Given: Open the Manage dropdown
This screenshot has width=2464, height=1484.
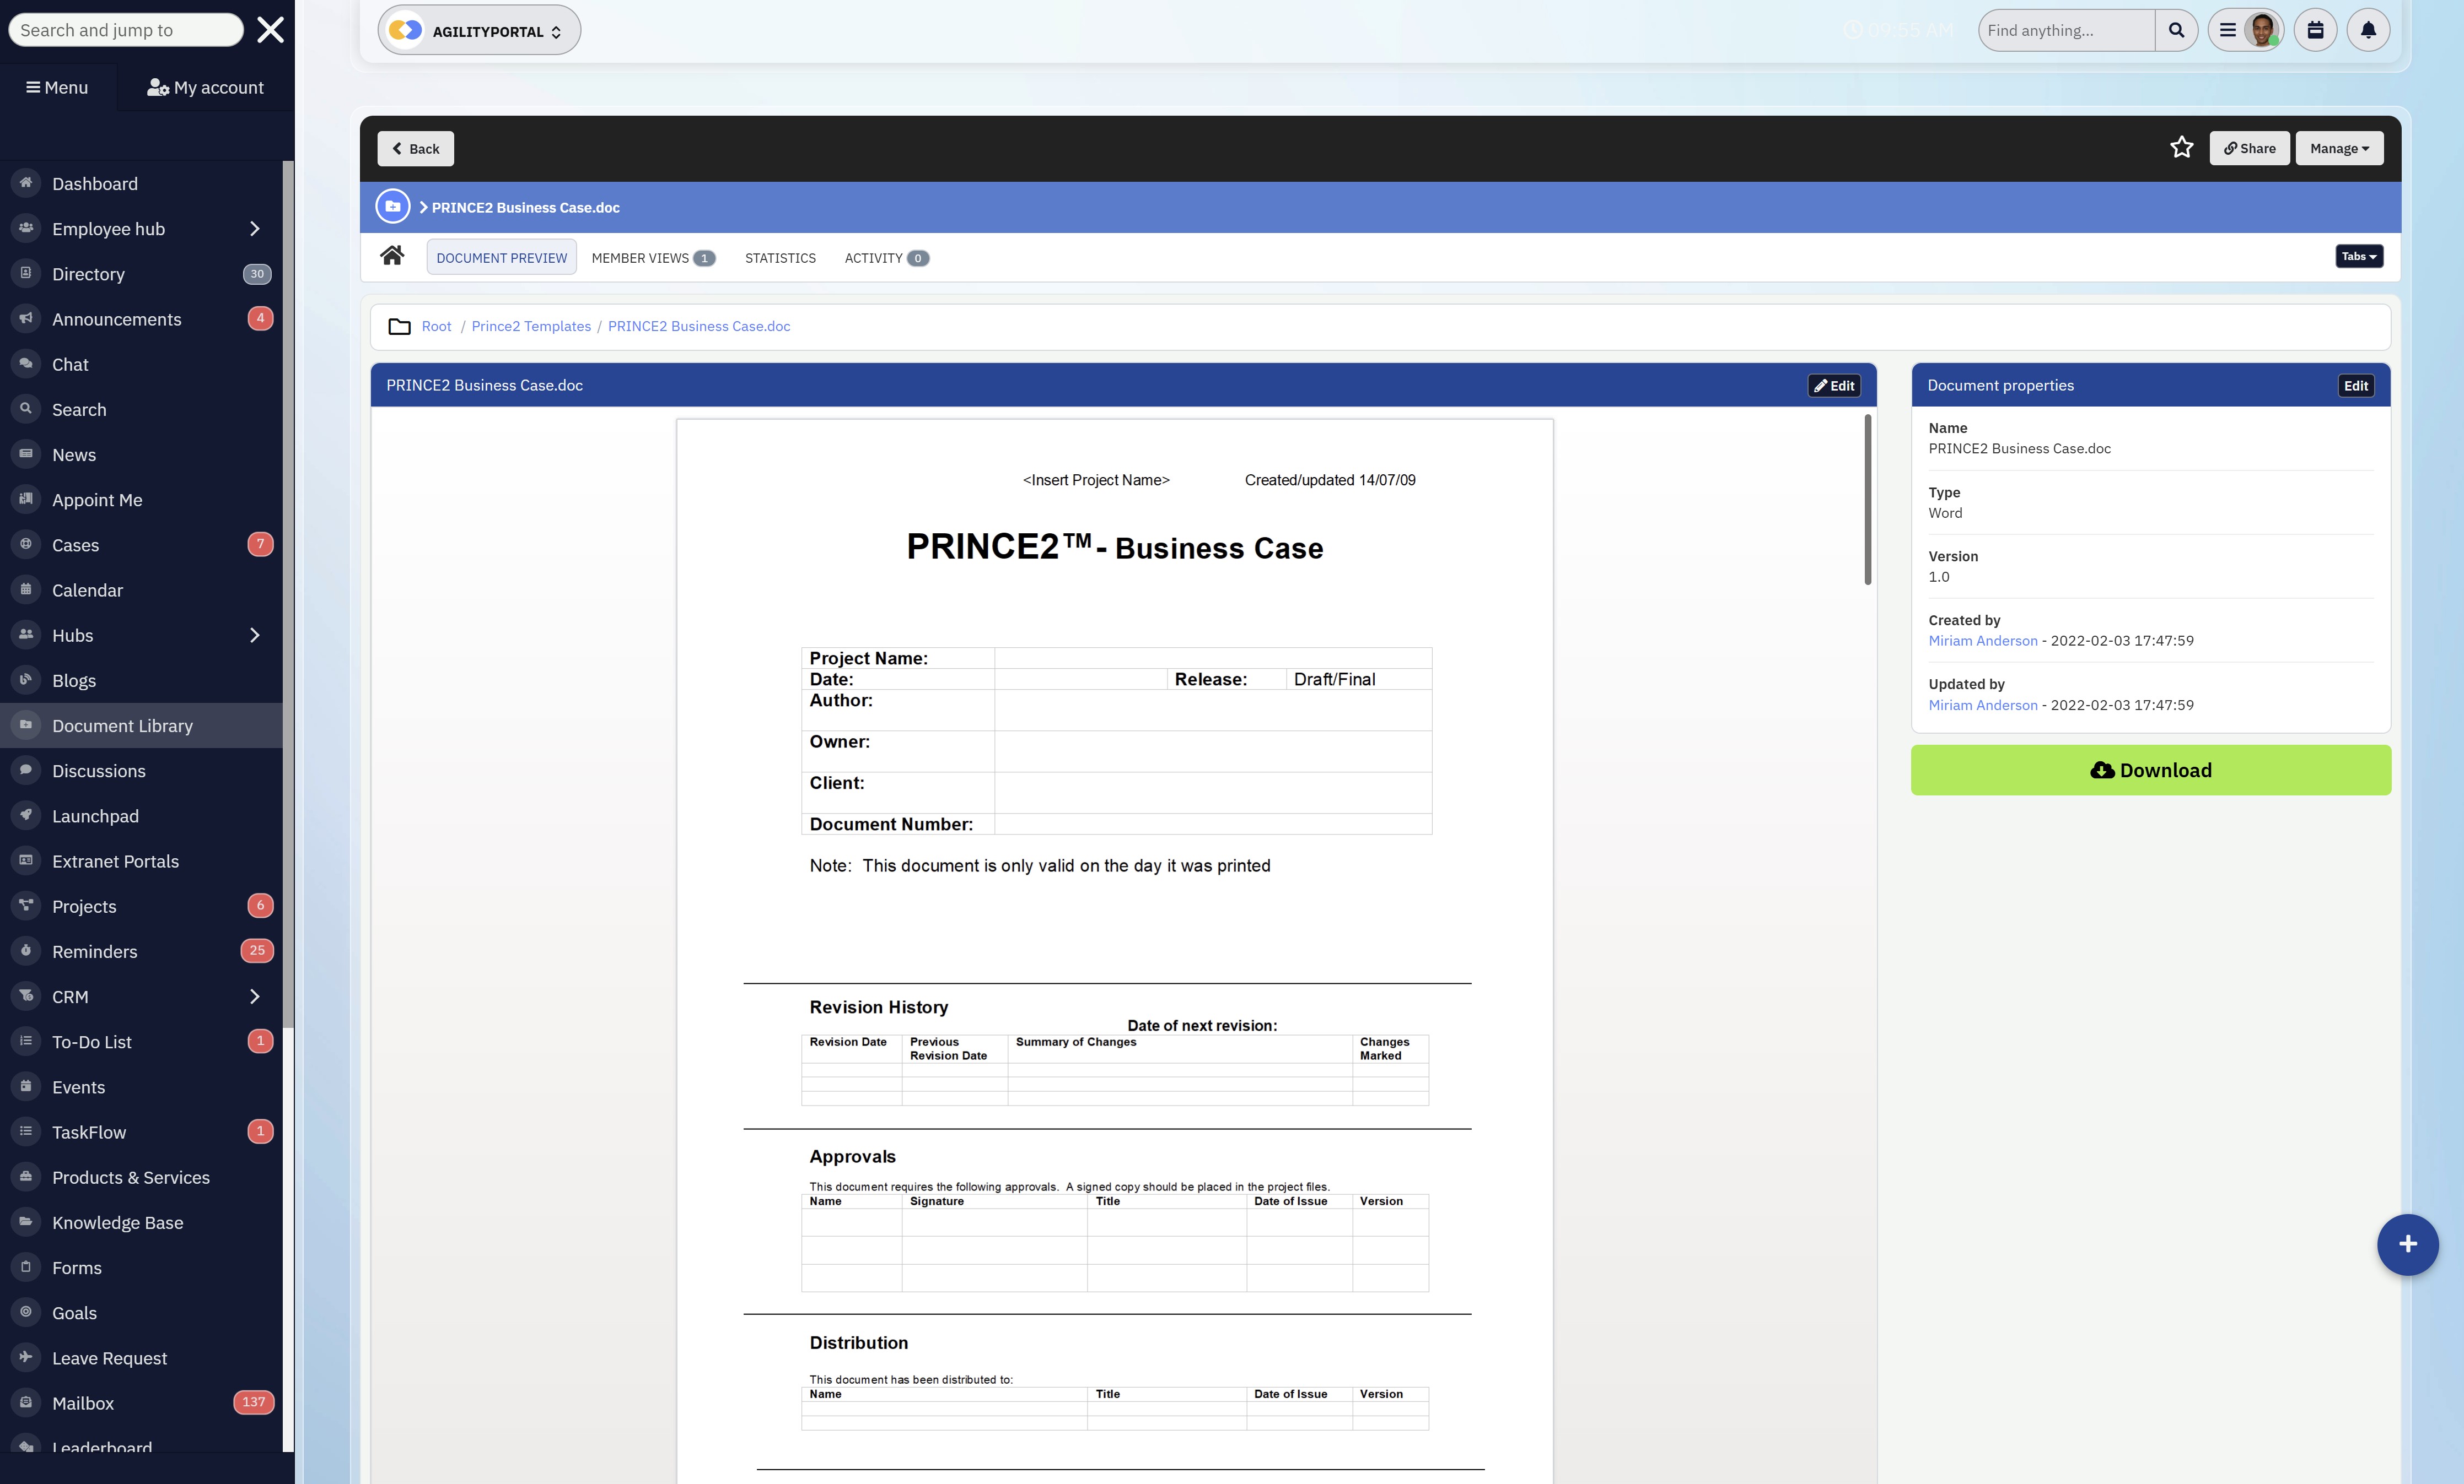Looking at the screenshot, I should pos(2338,148).
